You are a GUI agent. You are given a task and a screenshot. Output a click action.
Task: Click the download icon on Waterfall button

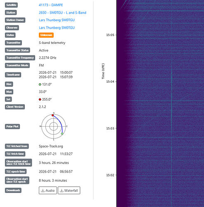pos(62,190)
